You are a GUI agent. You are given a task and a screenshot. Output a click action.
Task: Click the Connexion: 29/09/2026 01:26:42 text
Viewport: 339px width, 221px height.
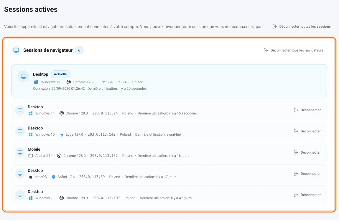coord(59,89)
